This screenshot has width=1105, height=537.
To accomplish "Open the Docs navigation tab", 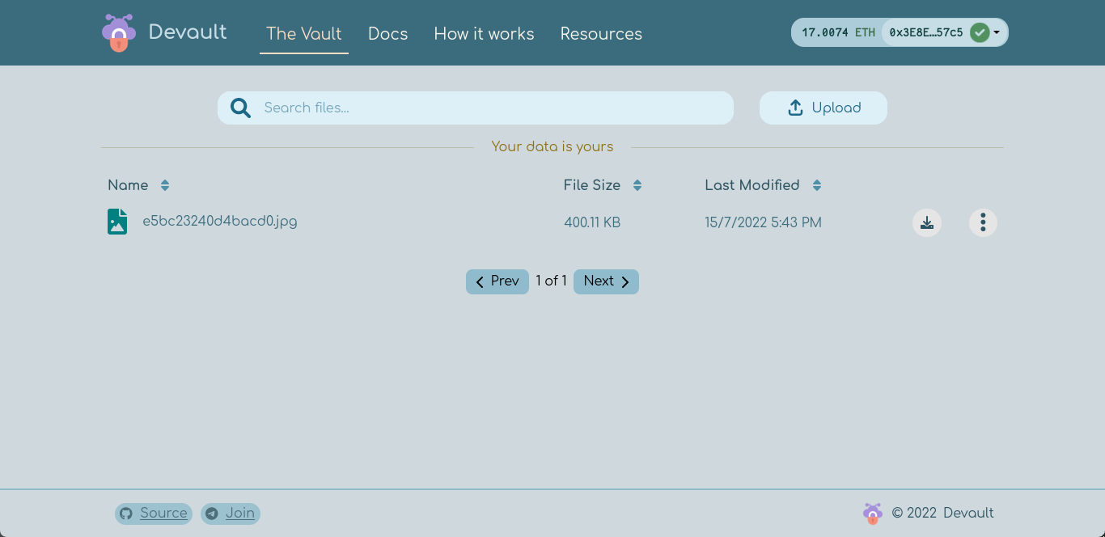I will pos(387,34).
